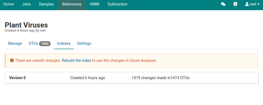Open the Settings tab
The height and width of the screenshot is (105, 263).
pos(84,43)
